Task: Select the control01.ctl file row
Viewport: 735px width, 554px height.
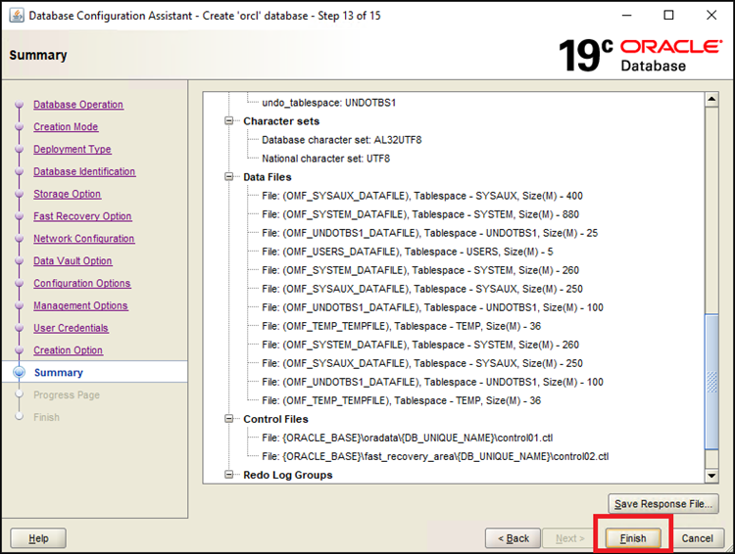Action: 408,438
